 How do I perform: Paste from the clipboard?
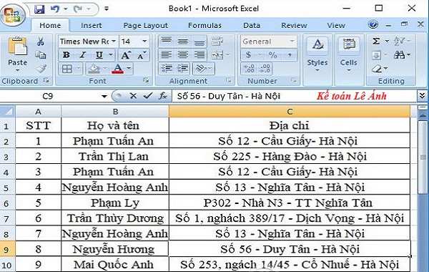pyautogui.click(x=17, y=54)
